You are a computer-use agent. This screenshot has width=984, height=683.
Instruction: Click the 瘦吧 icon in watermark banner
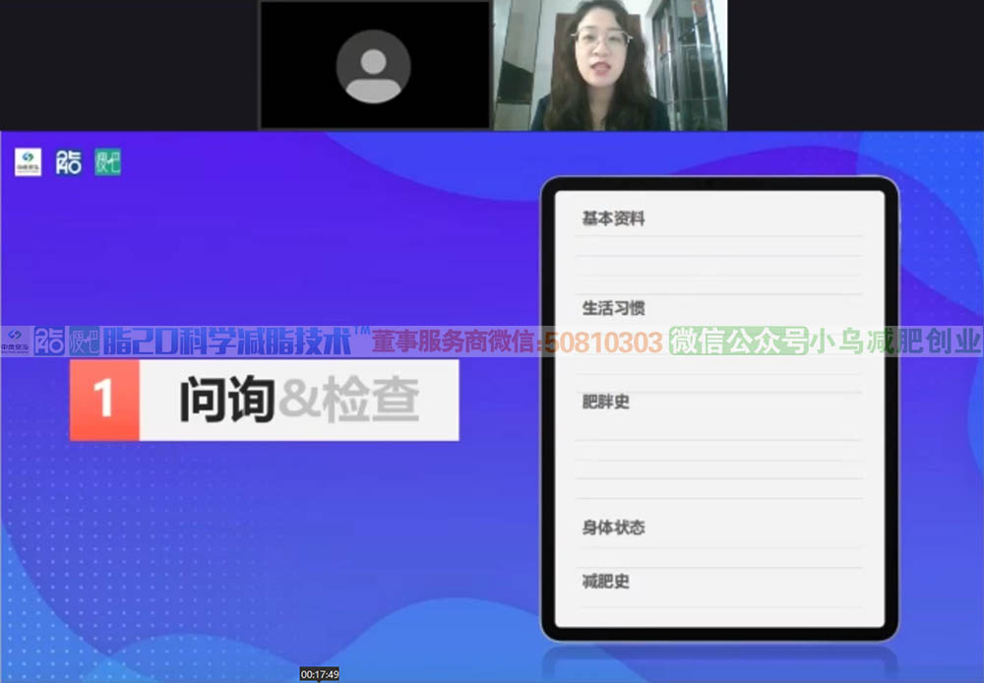point(83,341)
